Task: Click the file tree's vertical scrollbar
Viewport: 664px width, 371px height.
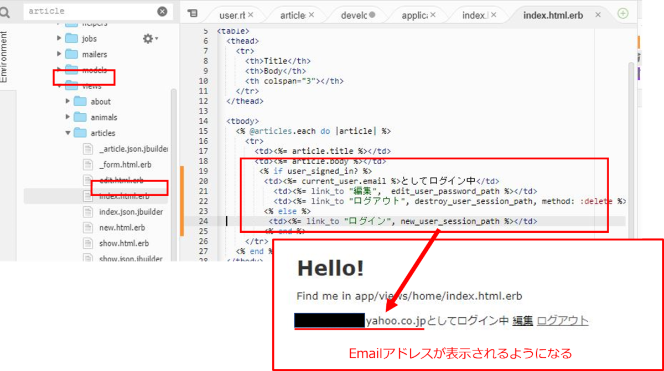Action: (x=173, y=174)
